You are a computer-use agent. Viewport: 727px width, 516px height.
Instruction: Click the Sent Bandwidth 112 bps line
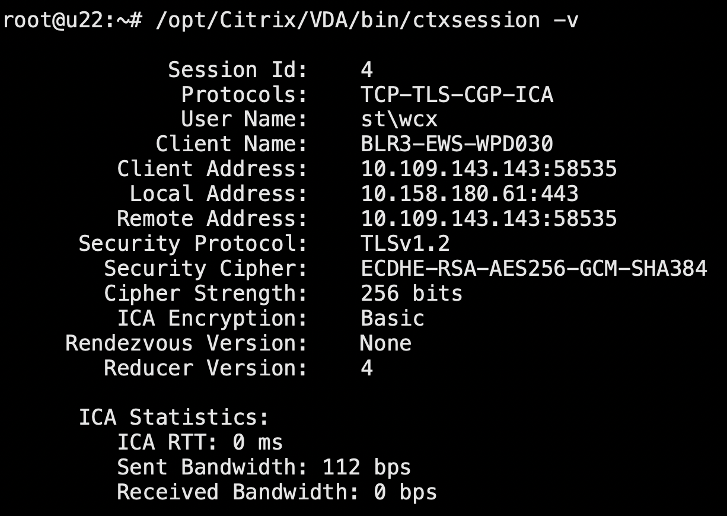264,467
